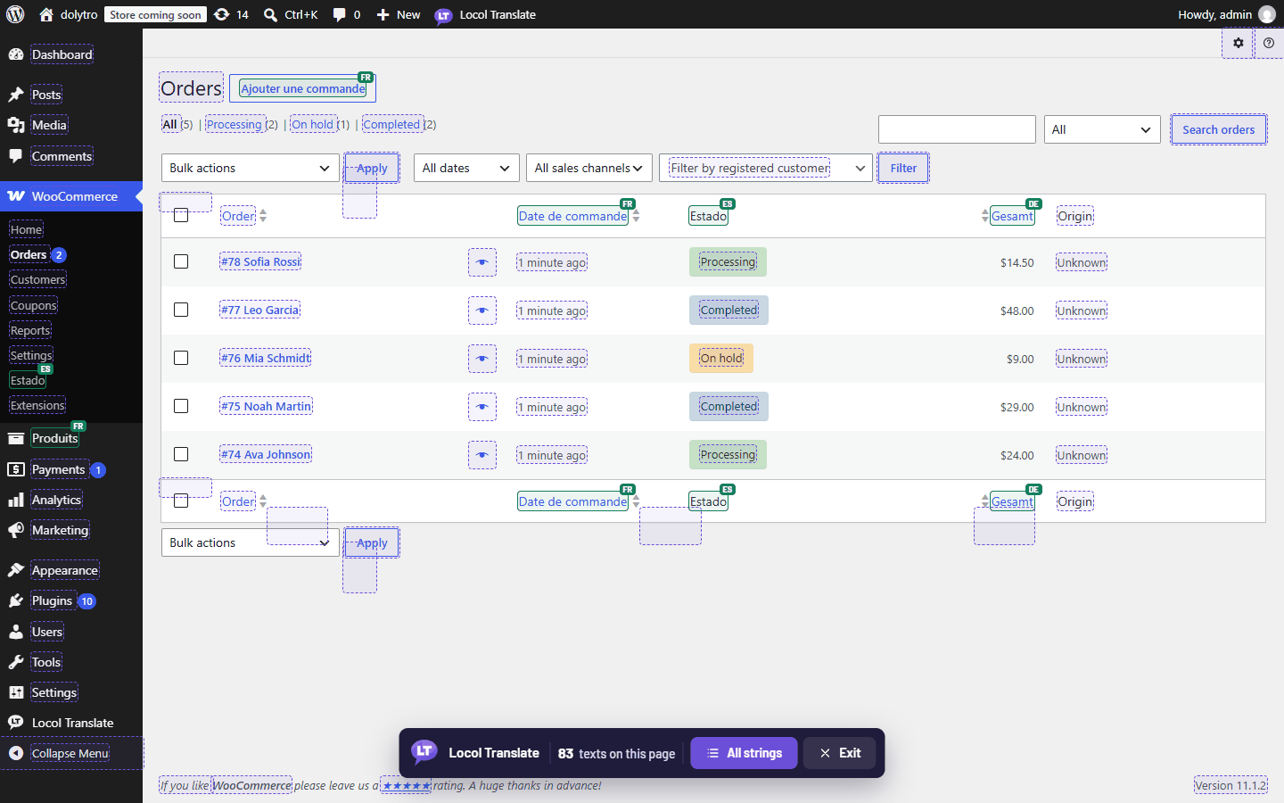
Task: Open the All strings button in Locol Translate bar
Action: (744, 753)
